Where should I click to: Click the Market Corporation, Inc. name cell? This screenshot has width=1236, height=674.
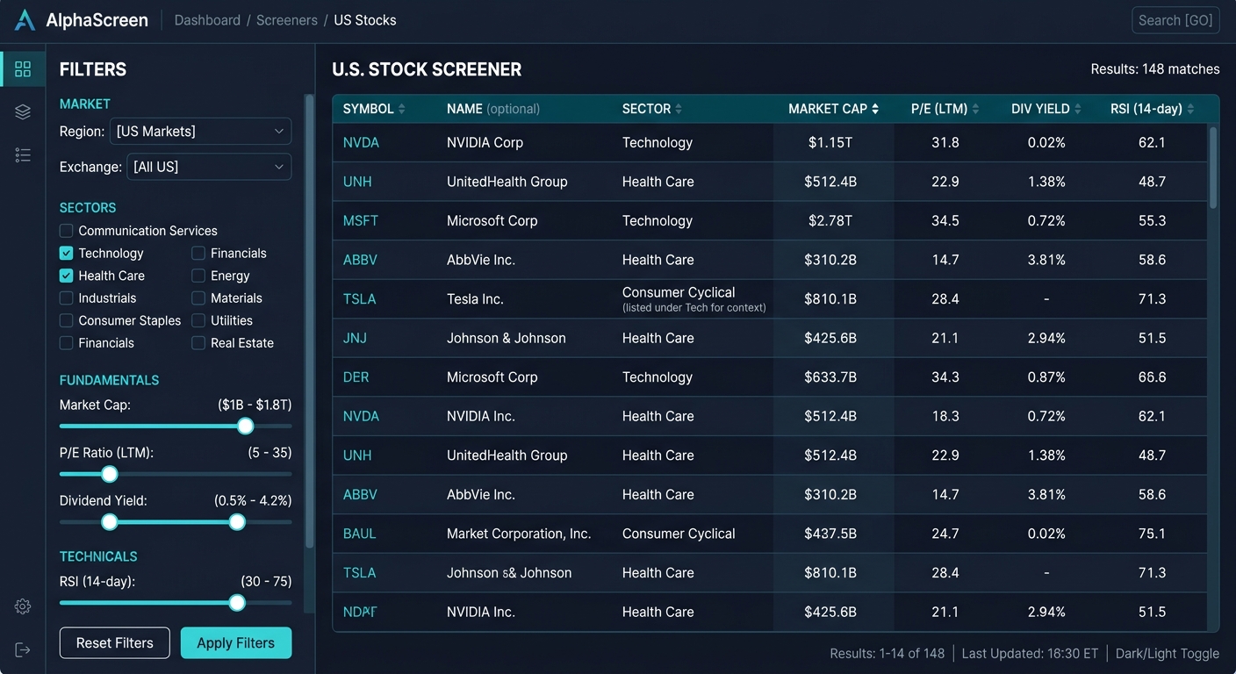click(519, 534)
